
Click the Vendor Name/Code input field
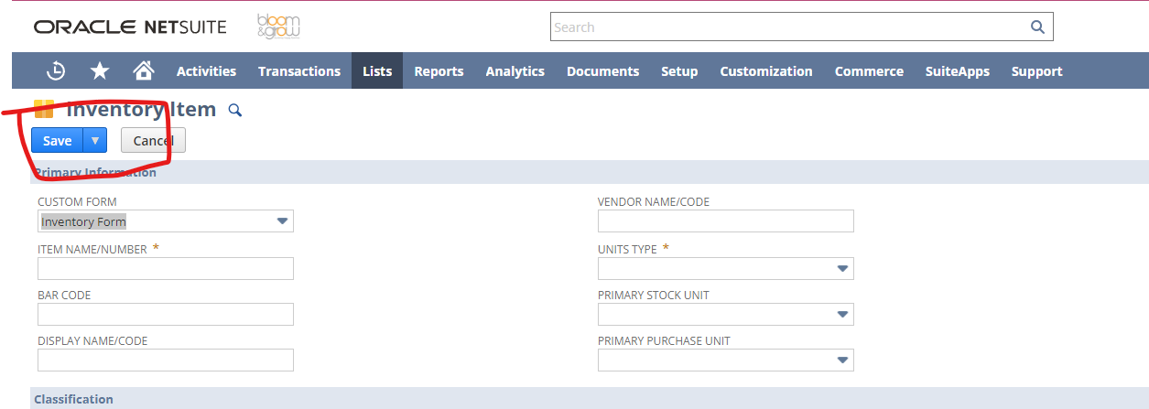coord(726,221)
